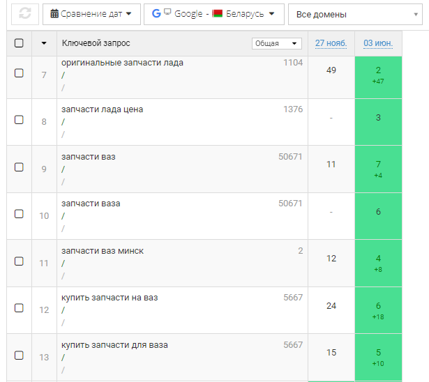The height and width of the screenshot is (382, 429).
Task: Check row 12 купить запчасти на ваз
Action: pos(19,308)
